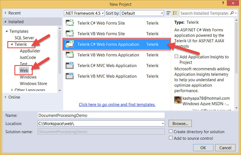Click the Telerik VB Web Forms Site icon

[70, 34]
